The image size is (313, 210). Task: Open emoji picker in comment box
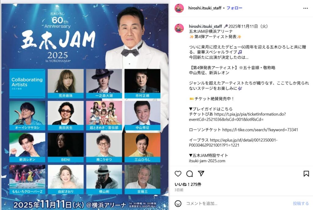pyautogui.click(x=178, y=203)
